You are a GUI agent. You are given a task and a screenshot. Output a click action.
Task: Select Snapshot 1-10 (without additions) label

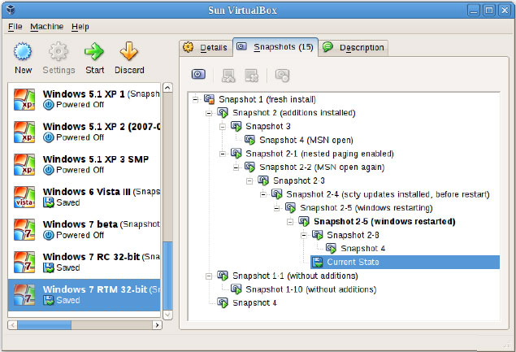coord(311,289)
